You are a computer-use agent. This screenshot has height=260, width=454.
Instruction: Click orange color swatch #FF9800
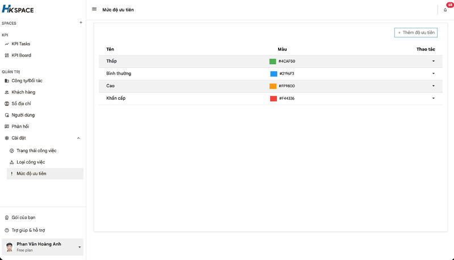(273, 86)
